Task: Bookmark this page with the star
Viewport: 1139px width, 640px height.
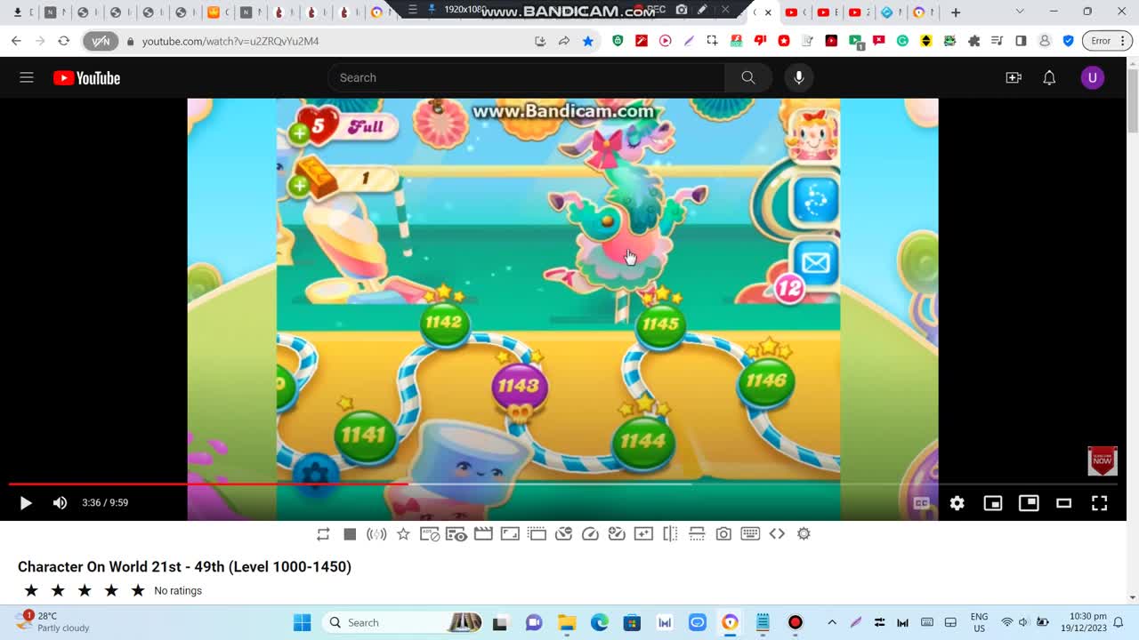Action: point(587,41)
